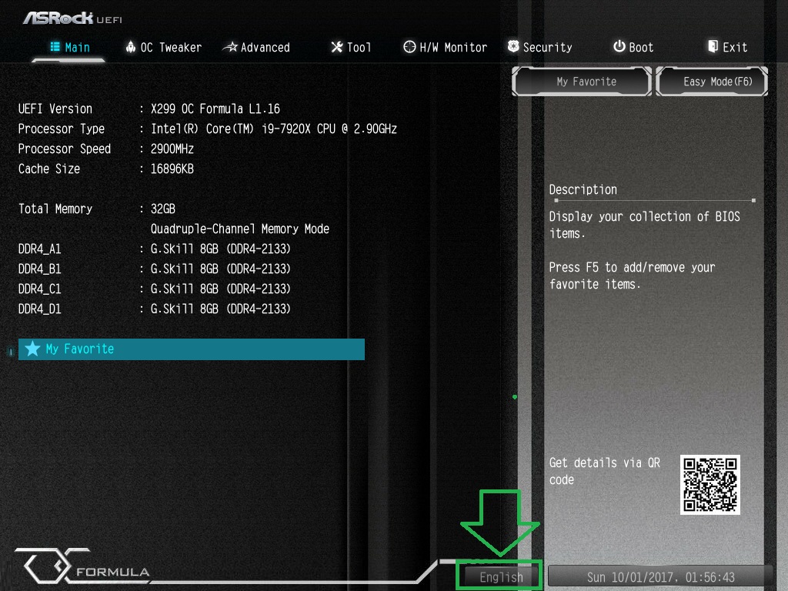788x591 pixels.
Task: Click the DDR4_A1 memory slot label
Action: tap(40, 249)
